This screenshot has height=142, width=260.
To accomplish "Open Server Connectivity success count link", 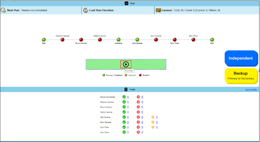I will point(128,97).
